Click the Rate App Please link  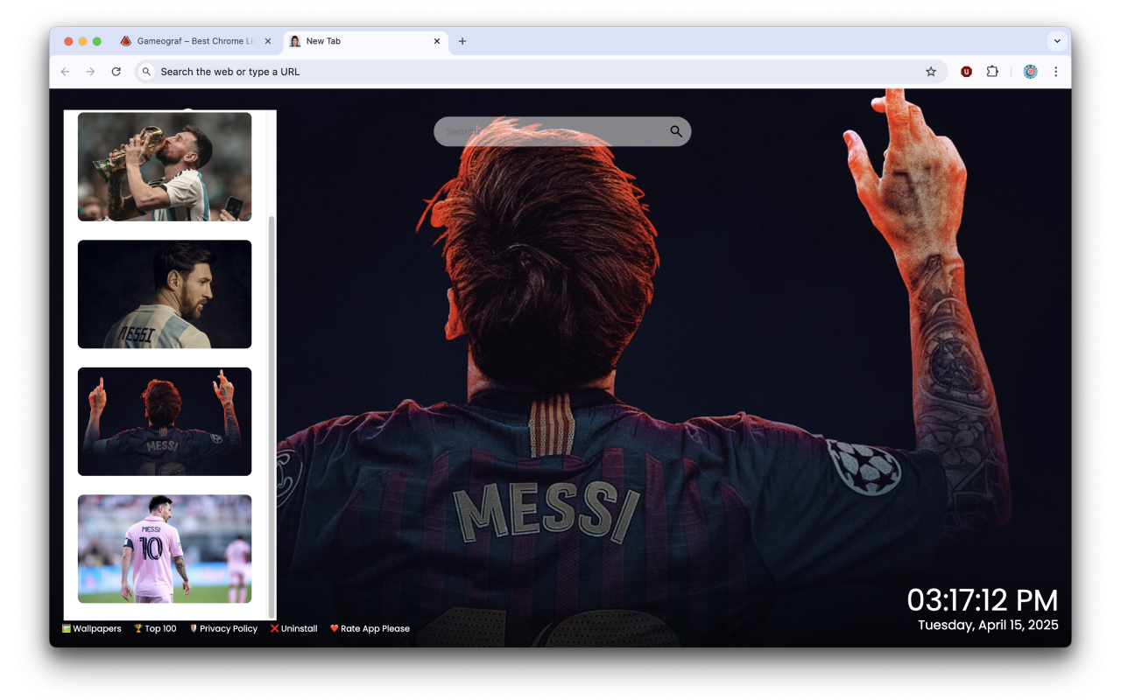tap(374, 628)
